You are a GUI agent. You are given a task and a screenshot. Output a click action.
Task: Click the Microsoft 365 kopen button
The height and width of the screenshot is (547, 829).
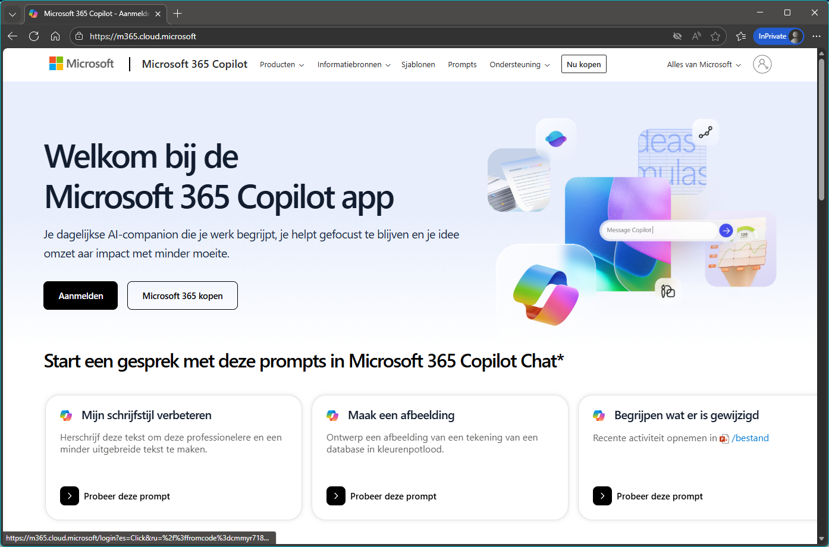[x=183, y=295]
